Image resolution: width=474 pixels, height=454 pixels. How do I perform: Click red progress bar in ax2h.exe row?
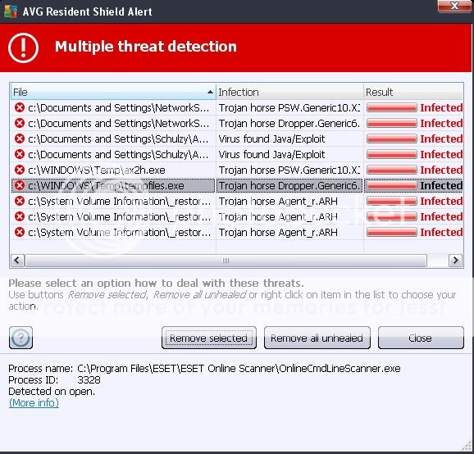click(x=392, y=170)
